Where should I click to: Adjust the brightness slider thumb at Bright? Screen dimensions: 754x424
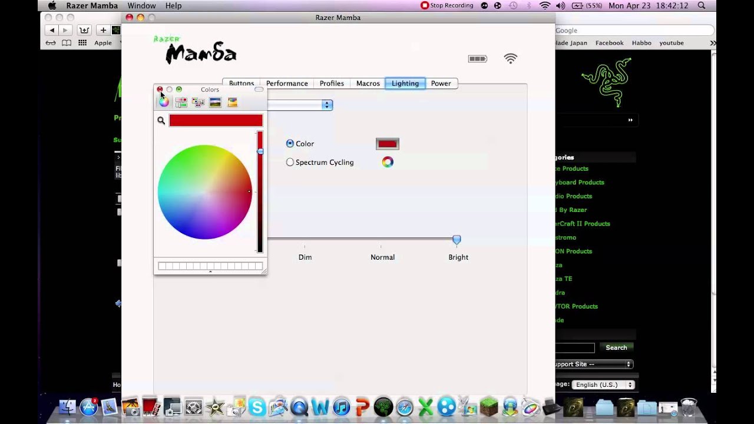(x=457, y=239)
